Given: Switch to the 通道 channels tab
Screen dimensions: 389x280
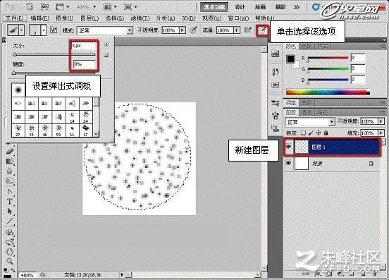Looking at the screenshot, I should (x=307, y=112).
